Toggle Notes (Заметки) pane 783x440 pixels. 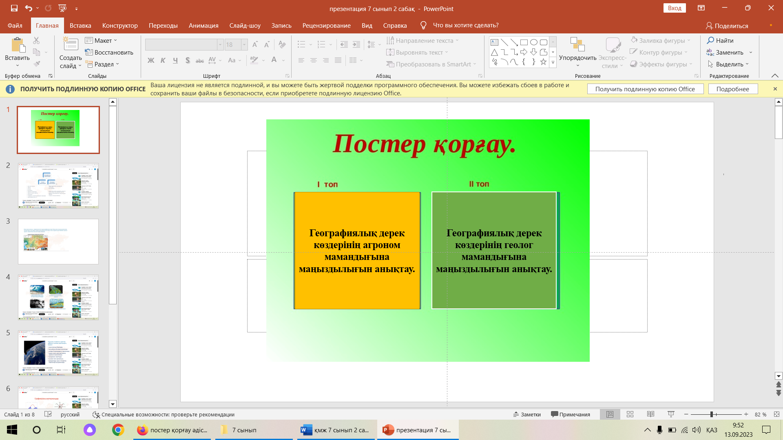[x=527, y=414]
